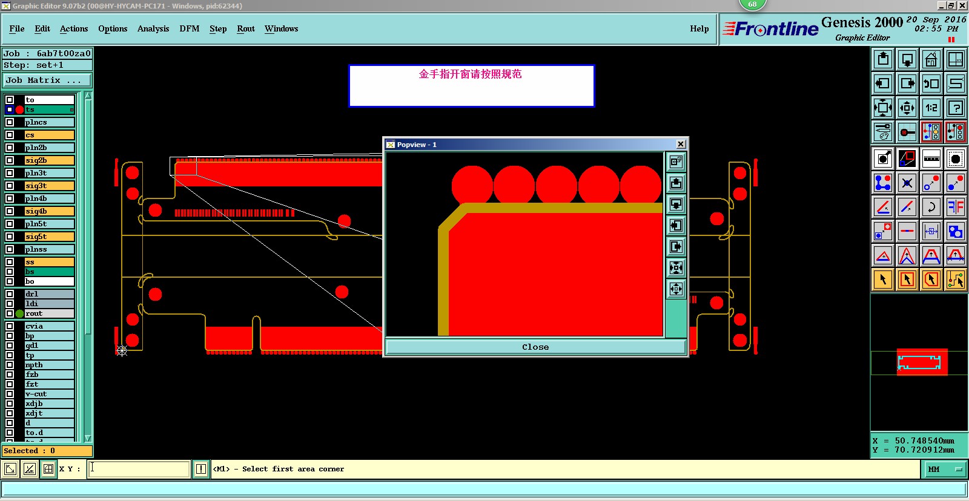Click the exclamation mark icon beside input
Viewport: 969px width, 501px height.
201,469
